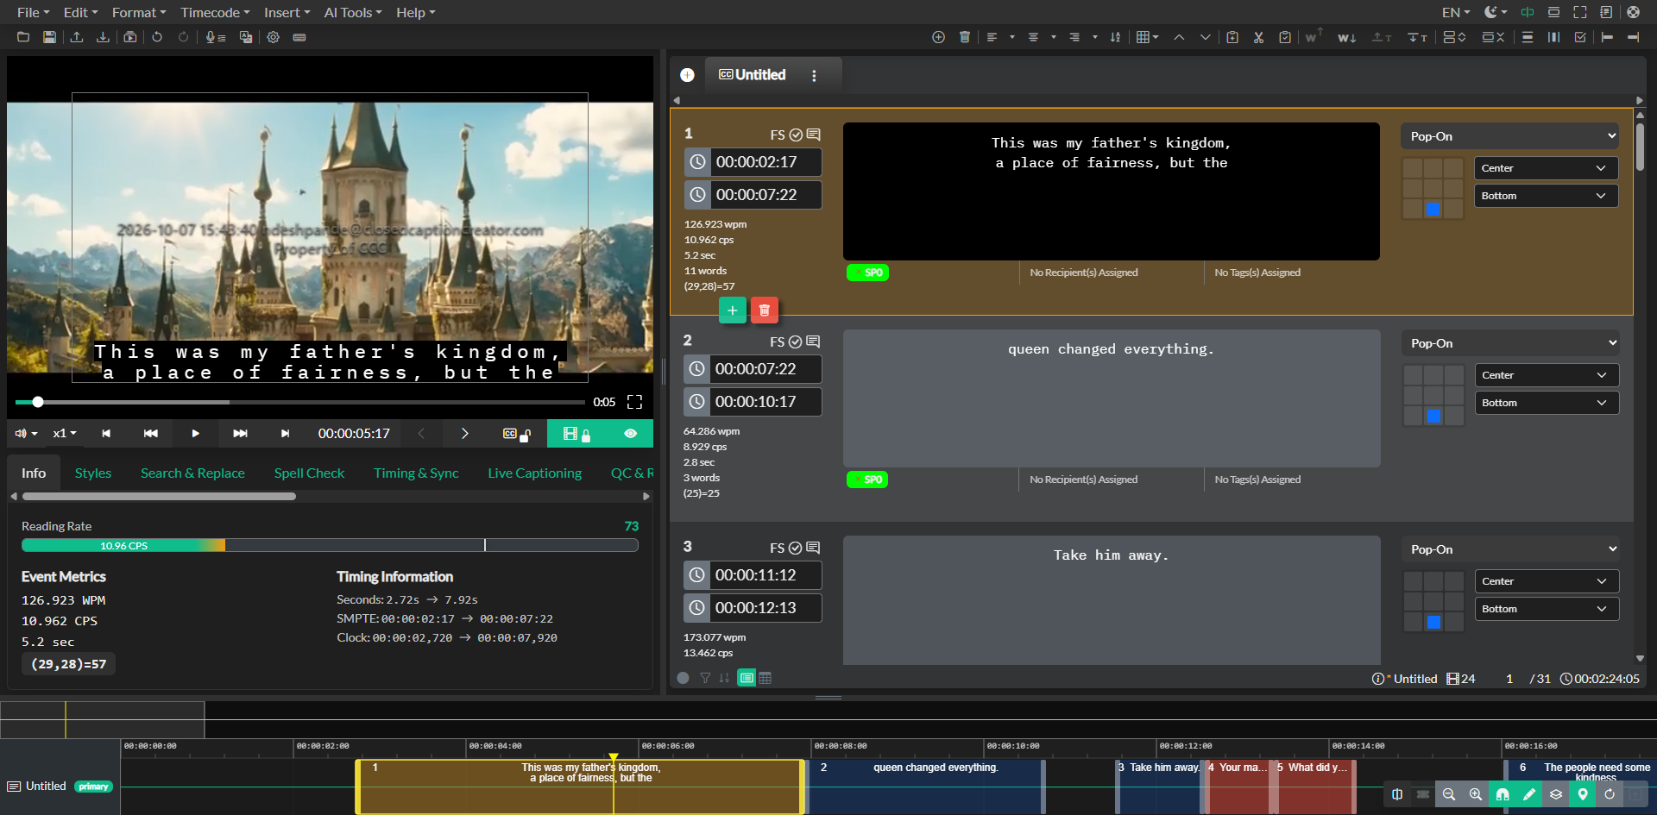Play the video
The height and width of the screenshot is (815, 1657).
coord(195,434)
